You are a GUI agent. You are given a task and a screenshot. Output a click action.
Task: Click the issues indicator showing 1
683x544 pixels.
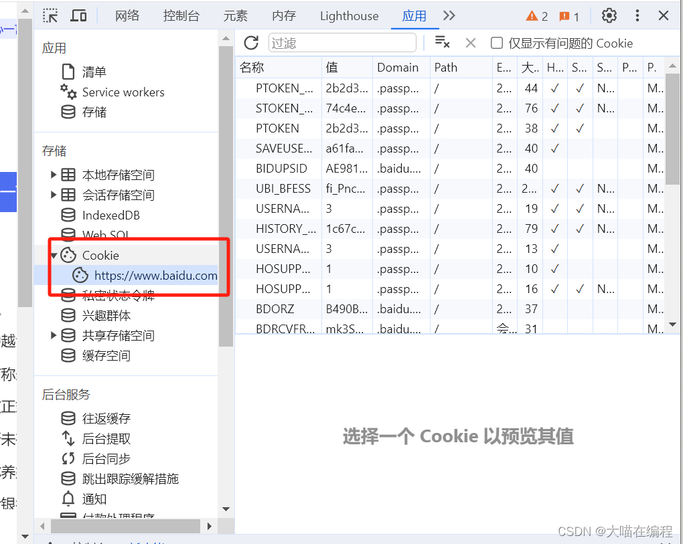click(566, 15)
